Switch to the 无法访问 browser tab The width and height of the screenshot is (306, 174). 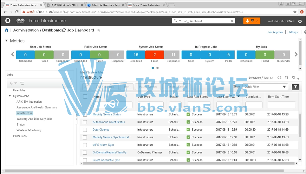65,5
